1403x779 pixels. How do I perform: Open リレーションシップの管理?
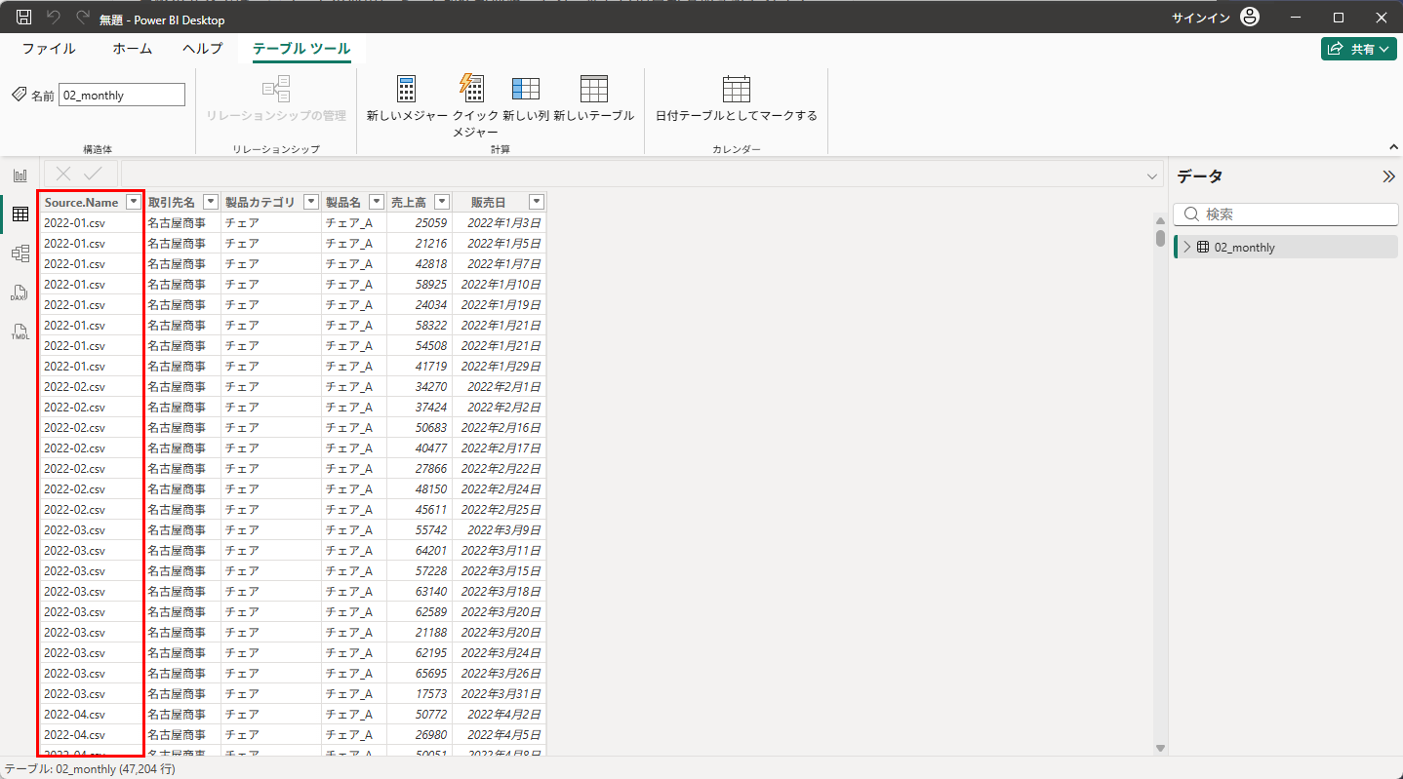click(276, 98)
